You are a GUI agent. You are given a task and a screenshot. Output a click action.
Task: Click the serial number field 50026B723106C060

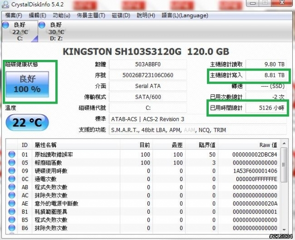147,75
